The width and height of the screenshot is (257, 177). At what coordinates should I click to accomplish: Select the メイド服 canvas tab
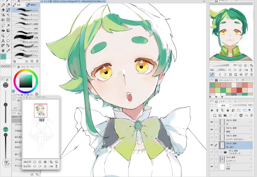click(73, 2)
